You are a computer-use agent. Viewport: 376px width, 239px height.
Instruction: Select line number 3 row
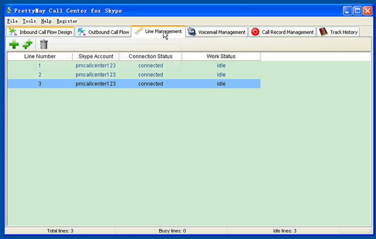[134, 84]
